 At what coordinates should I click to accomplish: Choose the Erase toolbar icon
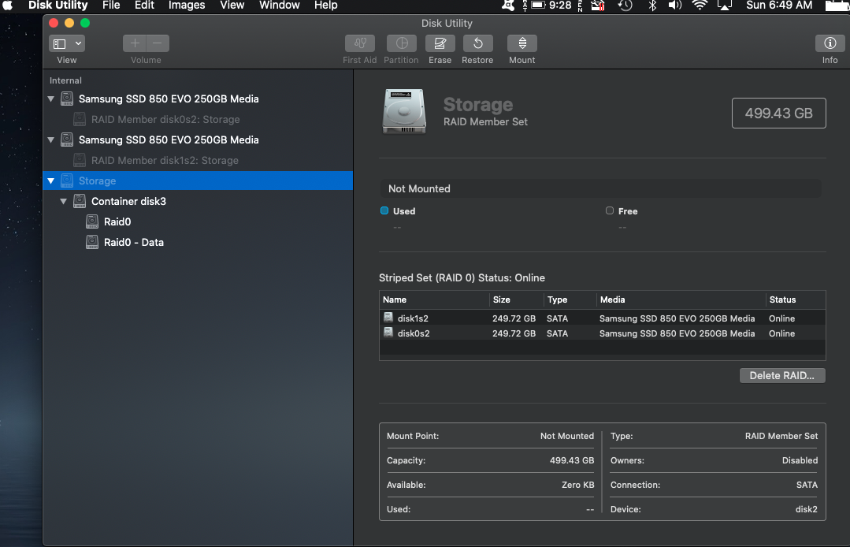(x=440, y=43)
